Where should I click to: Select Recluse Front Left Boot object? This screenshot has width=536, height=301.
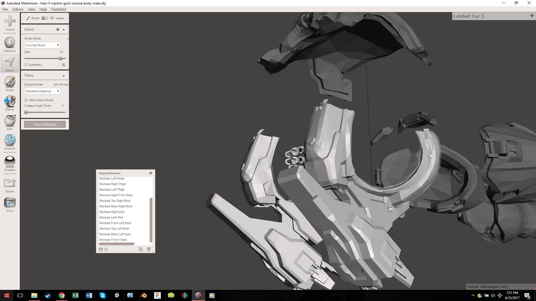pos(115,223)
